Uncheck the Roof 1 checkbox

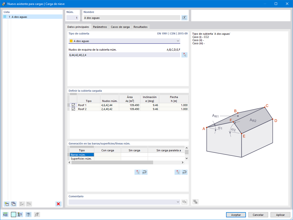73,105
